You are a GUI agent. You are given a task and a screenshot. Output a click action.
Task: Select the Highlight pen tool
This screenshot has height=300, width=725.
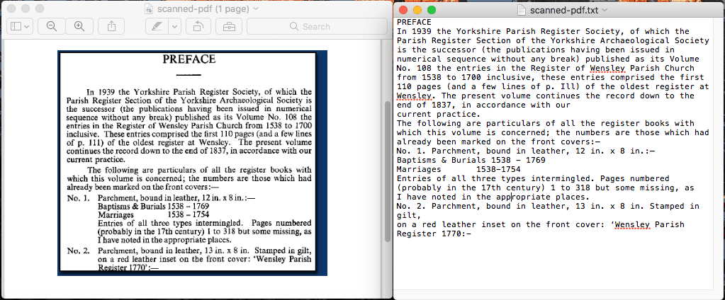[157, 26]
